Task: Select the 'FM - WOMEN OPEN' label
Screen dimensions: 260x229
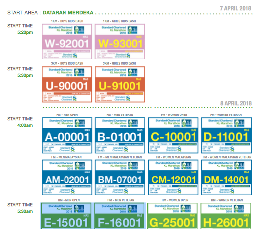Action: (x=174, y=115)
